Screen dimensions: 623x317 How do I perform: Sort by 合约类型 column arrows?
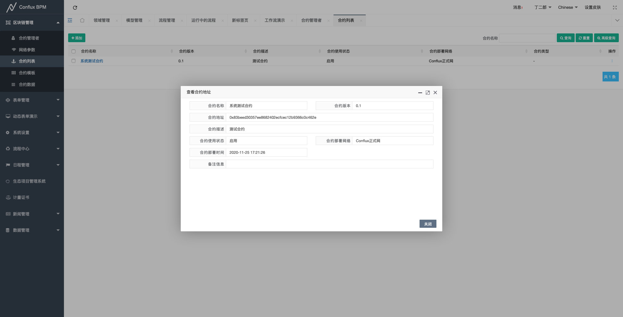(600, 51)
